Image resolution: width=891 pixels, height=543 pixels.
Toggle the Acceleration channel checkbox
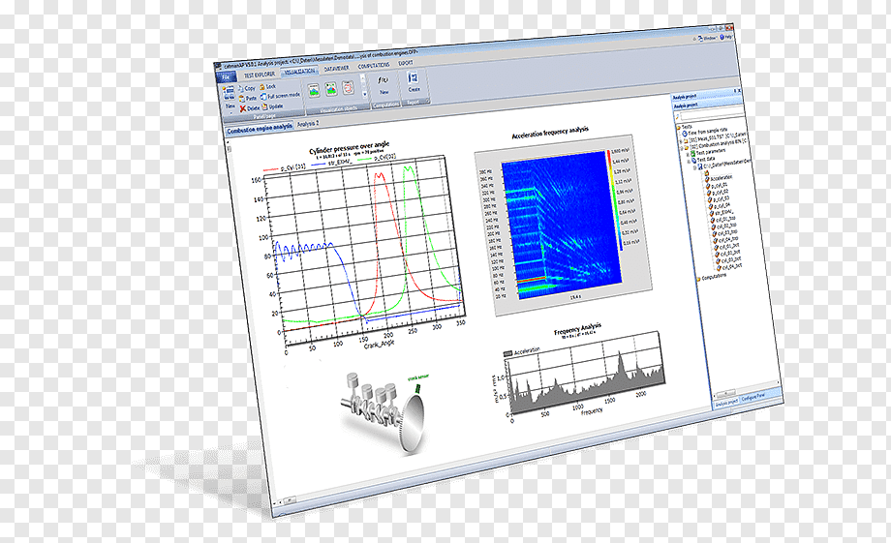tap(707, 179)
